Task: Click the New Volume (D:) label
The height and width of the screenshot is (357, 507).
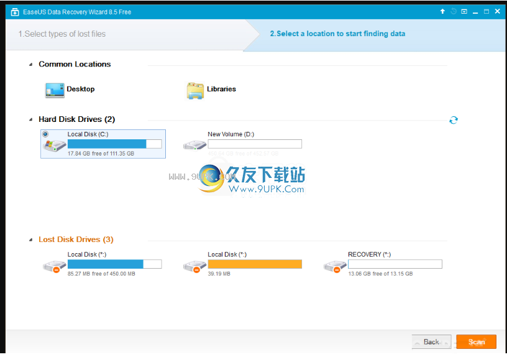Action: (231, 134)
